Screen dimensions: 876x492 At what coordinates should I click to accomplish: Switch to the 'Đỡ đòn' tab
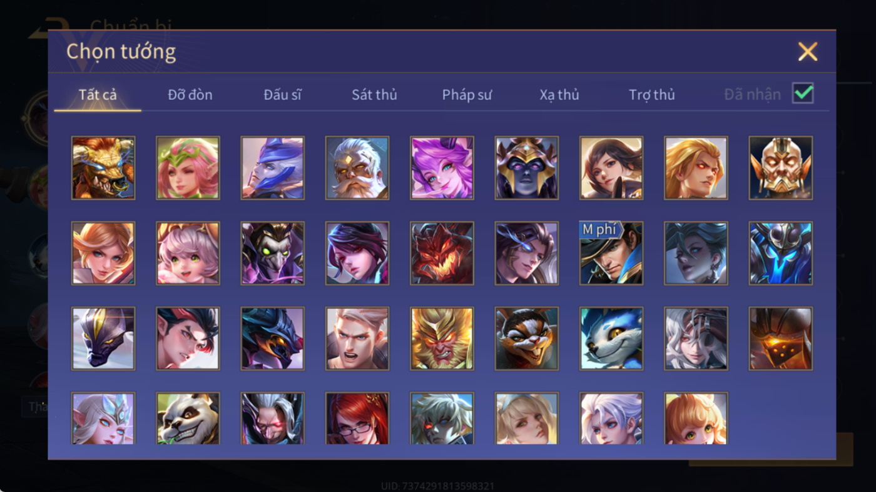[190, 95]
